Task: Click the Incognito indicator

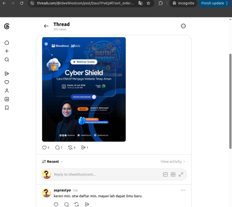Action: [x=183, y=3]
